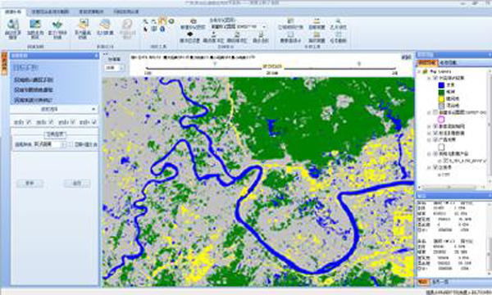Toggle the classification result layer checkbox under Layers
Image resolution: width=492 pixels, height=295 pixels.
click(435, 78)
